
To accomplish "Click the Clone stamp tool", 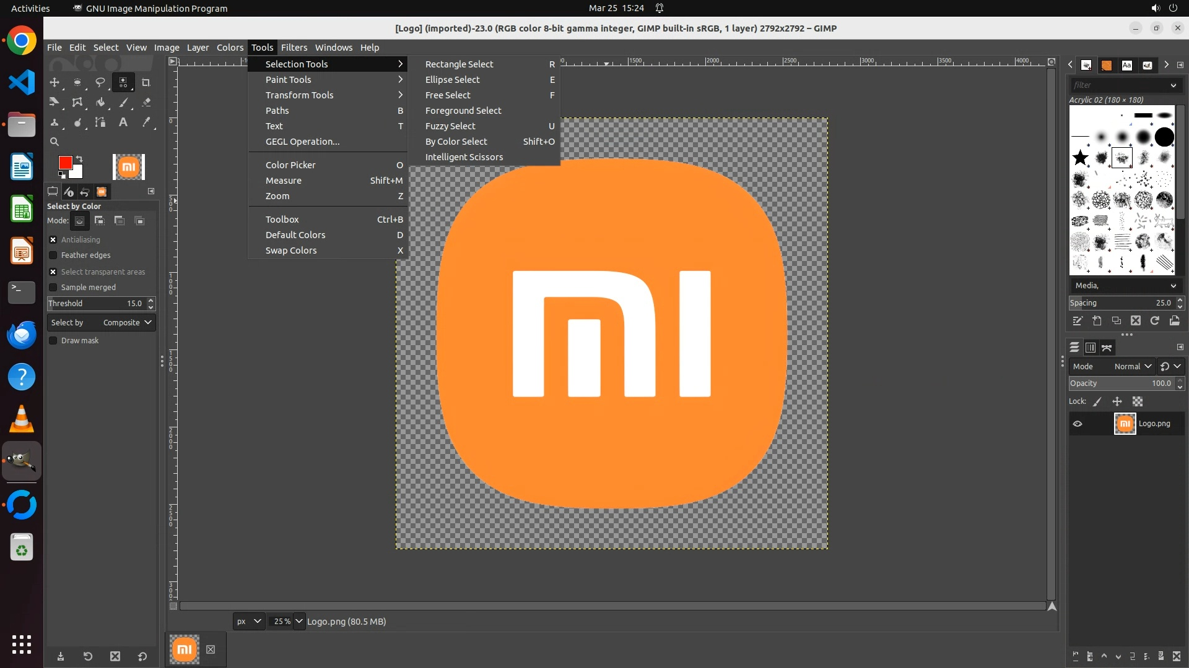I will 54,122.
